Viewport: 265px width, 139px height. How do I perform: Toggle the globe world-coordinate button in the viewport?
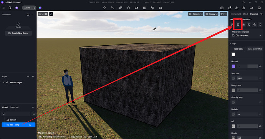(x=46, y=14)
